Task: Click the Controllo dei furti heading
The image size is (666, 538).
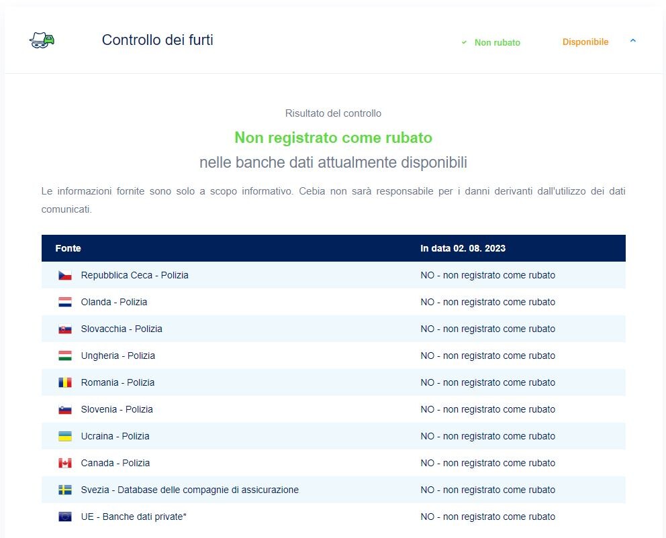Action: click(158, 40)
